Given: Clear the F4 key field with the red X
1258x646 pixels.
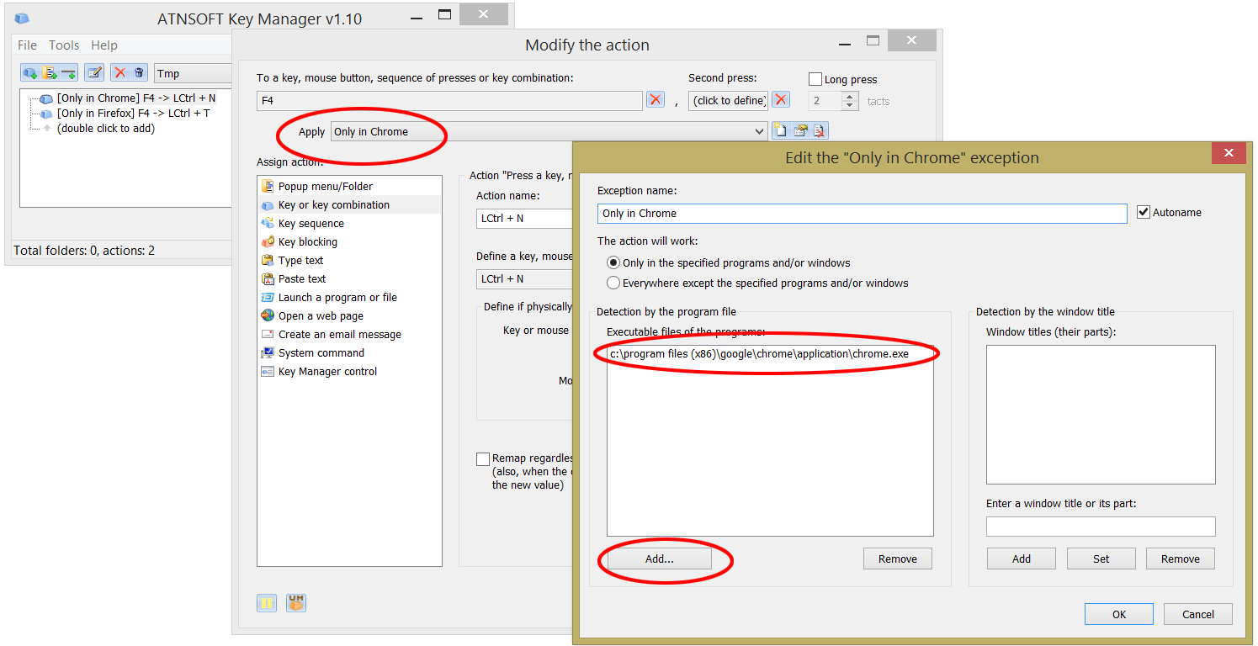Looking at the screenshot, I should click(656, 100).
